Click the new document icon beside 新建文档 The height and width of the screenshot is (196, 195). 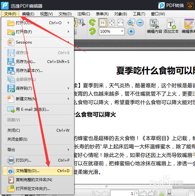point(11,99)
